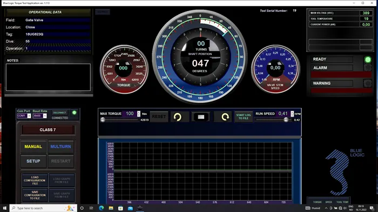Image resolution: width=378 pixels, height=212 pixels.
Task: Click the Valve Stem Speed RPM gauge
Action: 275,70
